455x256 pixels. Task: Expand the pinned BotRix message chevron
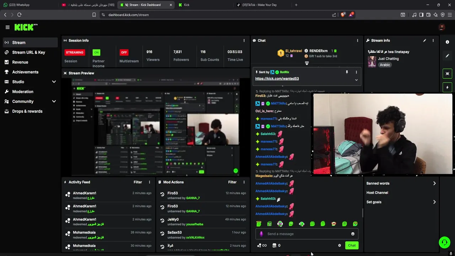[x=356, y=80]
